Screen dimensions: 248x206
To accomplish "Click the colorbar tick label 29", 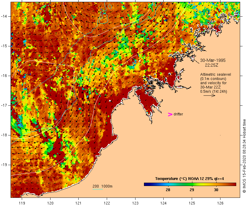I will point(192,190).
